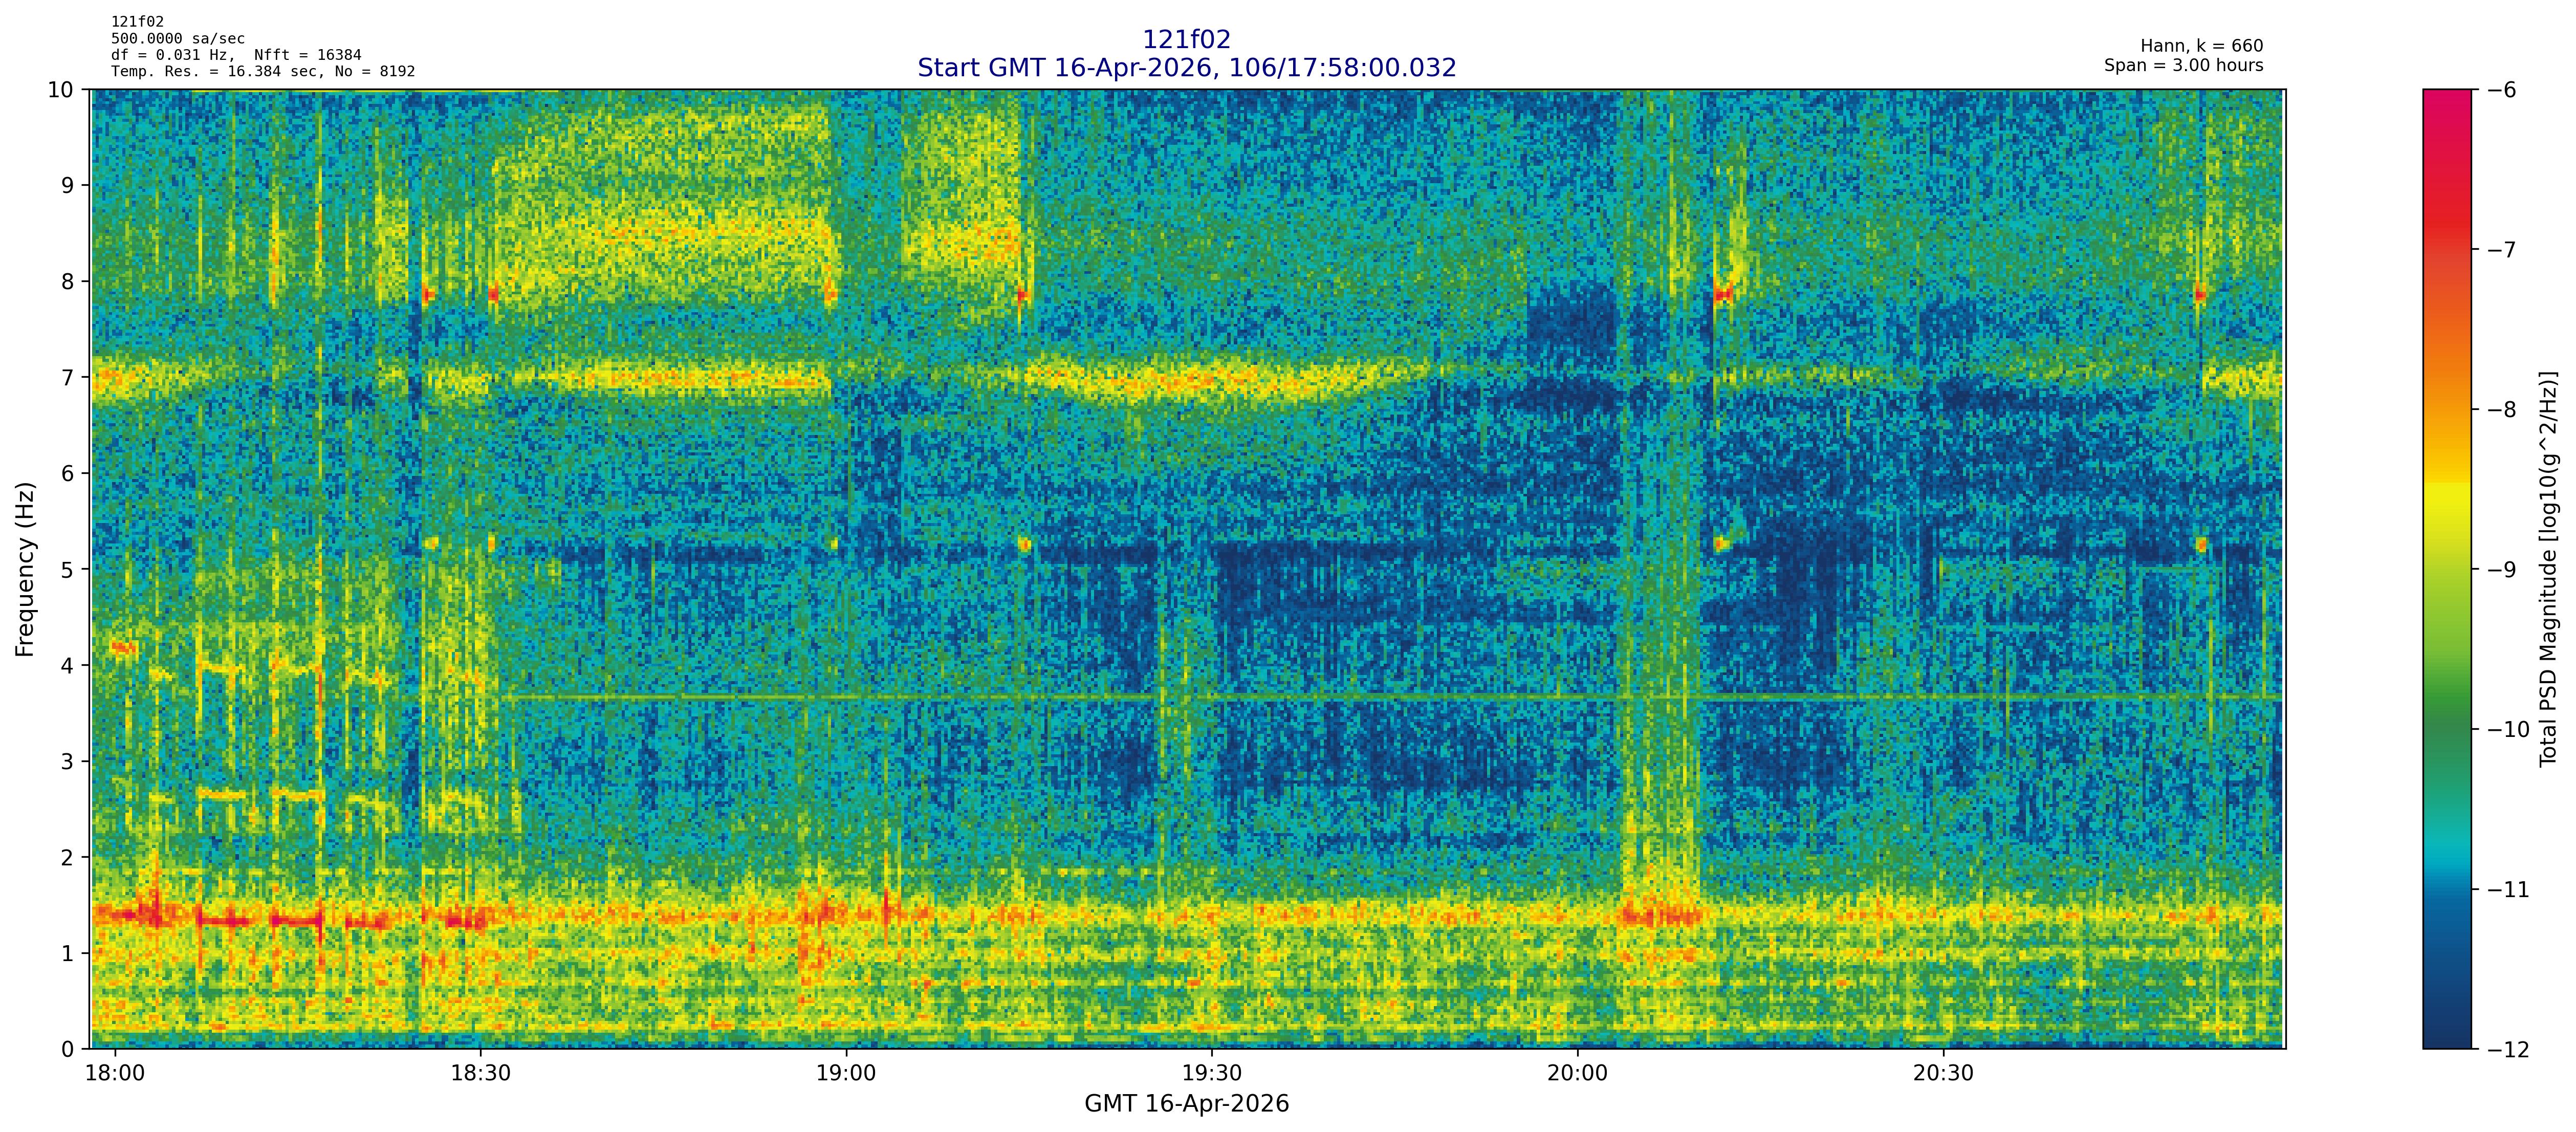2576x1132 pixels.
Task: Click the yellow band of the colorbar
Action: (2446, 500)
